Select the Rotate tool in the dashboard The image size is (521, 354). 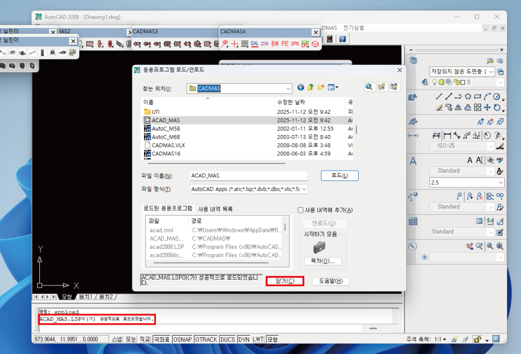click(x=497, y=107)
